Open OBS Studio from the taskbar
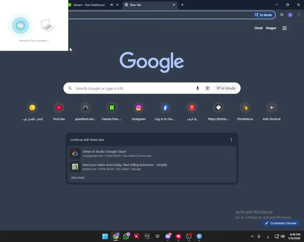 click(189, 236)
